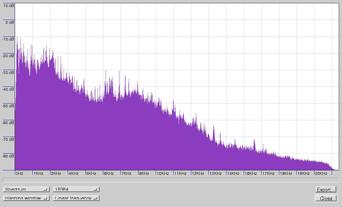Click the horizontal bar below the plot

pos(171,180)
